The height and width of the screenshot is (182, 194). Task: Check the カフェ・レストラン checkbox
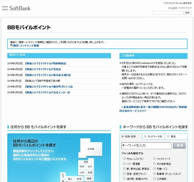point(125,159)
